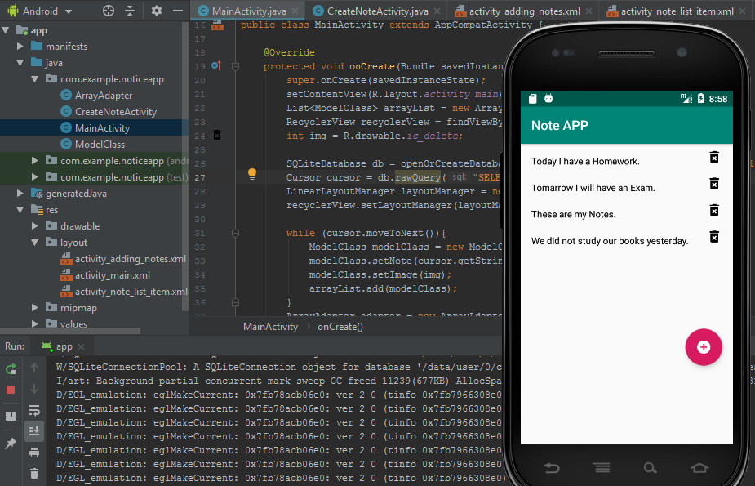Image resolution: width=755 pixels, height=486 pixels.
Task: Collapse the layout folder
Action: click(34, 243)
